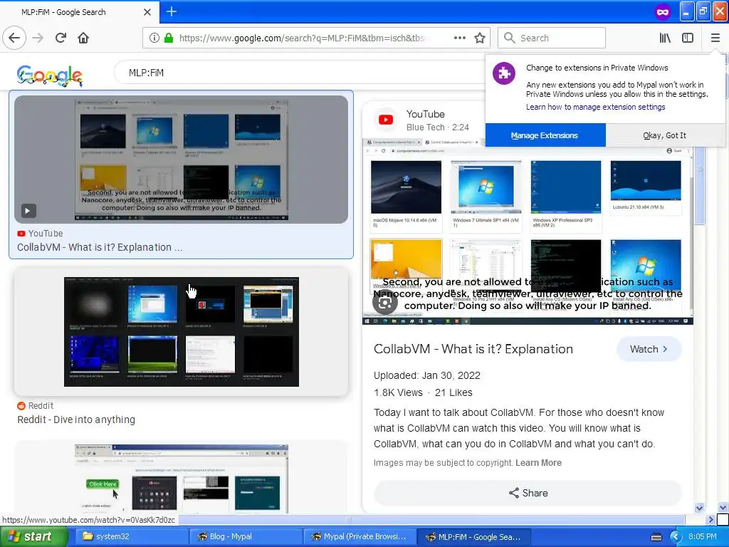Open the Library bookshelf icon
This screenshot has width=729, height=547.
(666, 38)
